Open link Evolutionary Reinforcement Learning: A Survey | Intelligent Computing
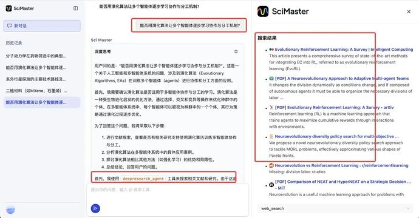This screenshot has height=218, width=419. click(x=344, y=49)
